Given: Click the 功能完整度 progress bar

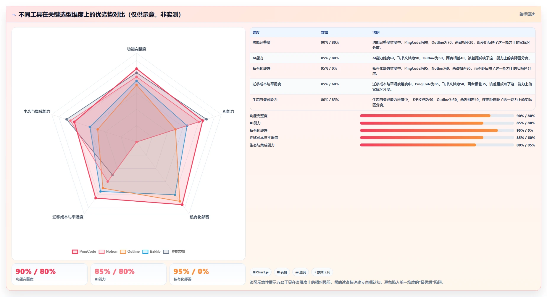Looking at the screenshot, I should click(x=437, y=116).
